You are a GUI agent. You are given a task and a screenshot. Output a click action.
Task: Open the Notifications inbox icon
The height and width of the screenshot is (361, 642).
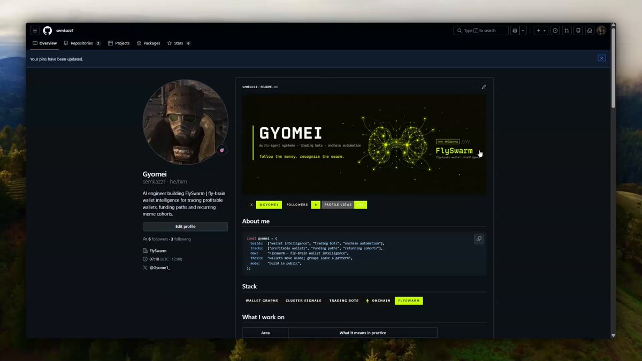[x=590, y=30]
